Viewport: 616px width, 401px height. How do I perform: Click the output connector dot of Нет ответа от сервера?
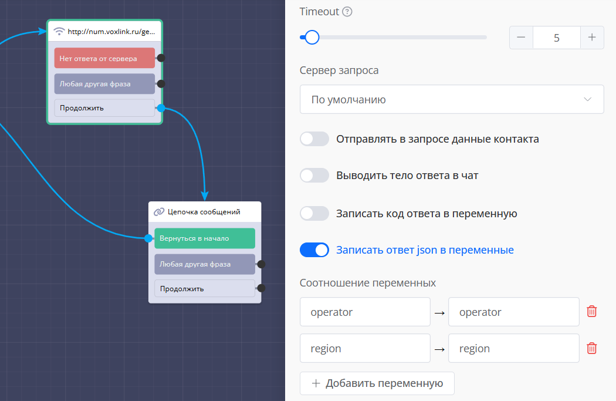point(161,58)
